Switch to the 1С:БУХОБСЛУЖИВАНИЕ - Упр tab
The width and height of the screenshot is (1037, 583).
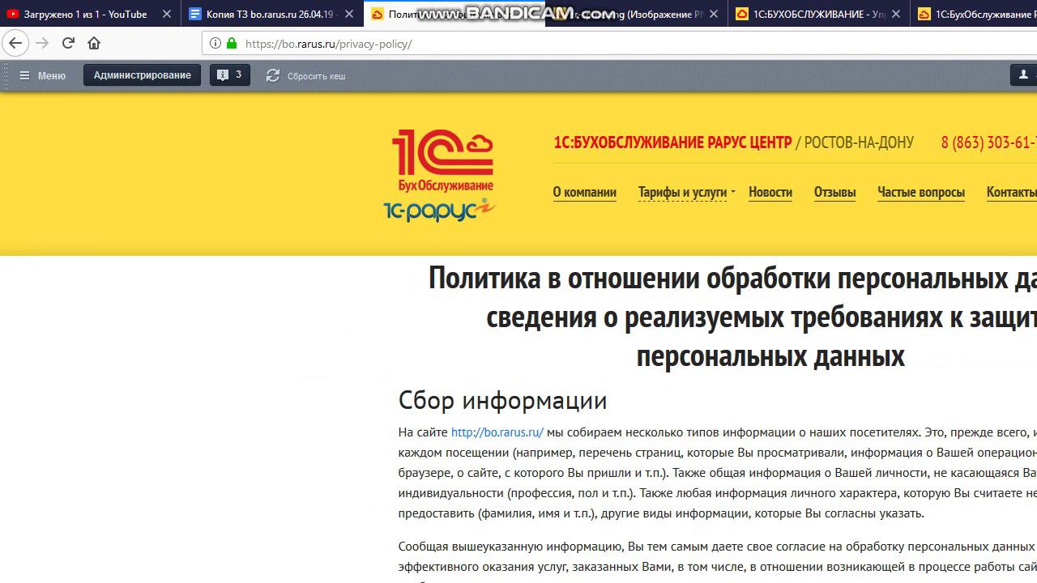point(818,14)
